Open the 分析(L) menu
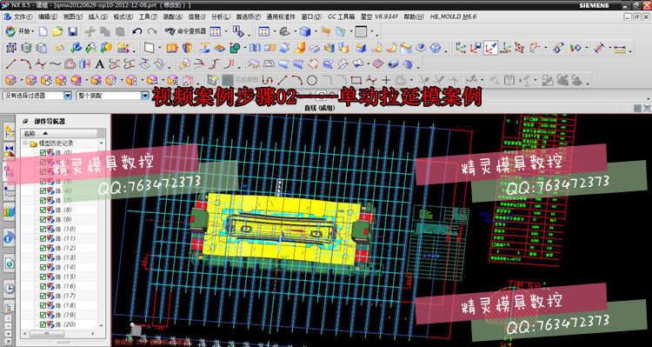The height and width of the screenshot is (347, 652). tap(221, 17)
